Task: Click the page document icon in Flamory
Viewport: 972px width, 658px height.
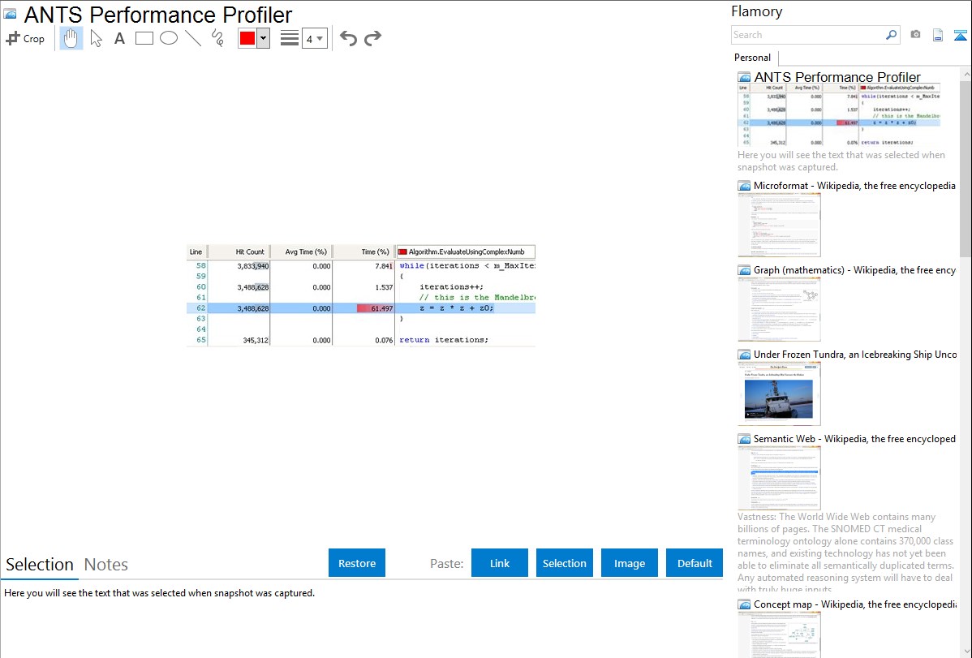Action: (938, 35)
